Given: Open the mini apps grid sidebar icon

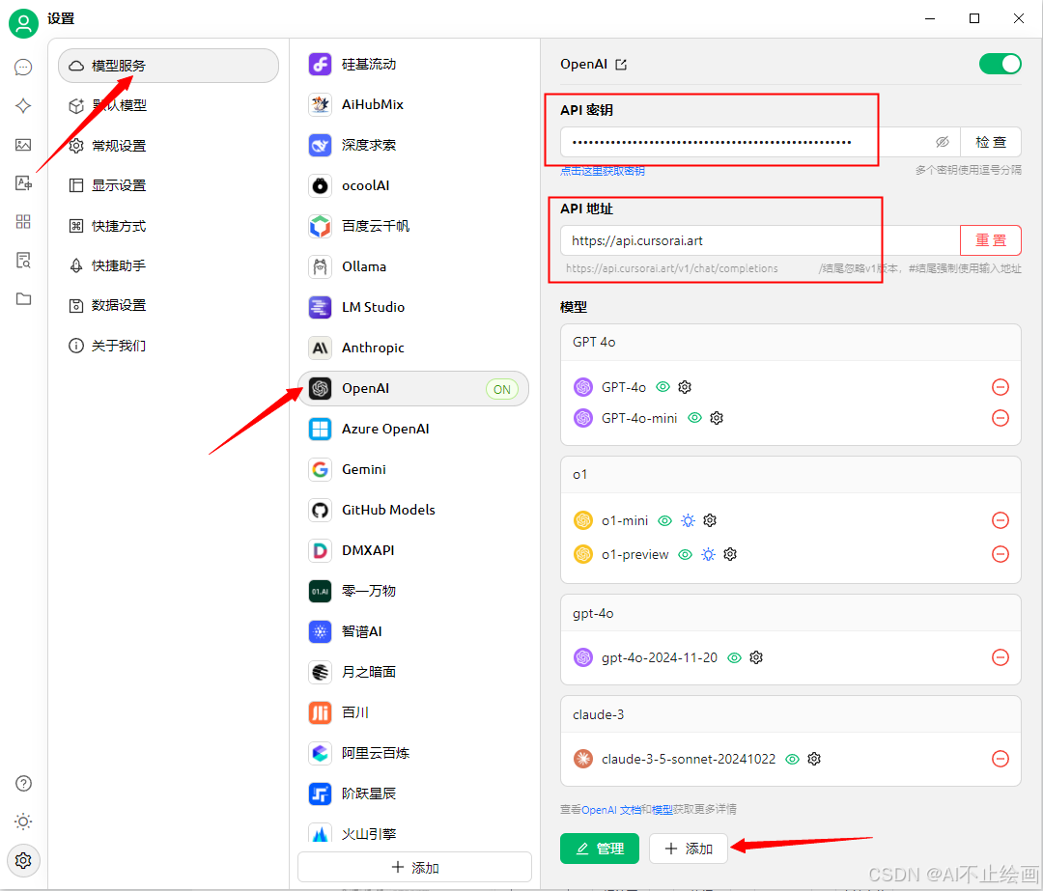Looking at the screenshot, I should pos(23,221).
